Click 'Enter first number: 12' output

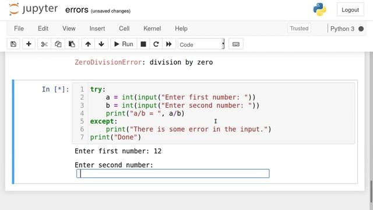click(118, 151)
